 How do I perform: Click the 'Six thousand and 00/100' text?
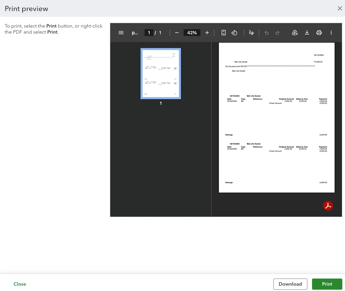pyautogui.click(x=236, y=66)
